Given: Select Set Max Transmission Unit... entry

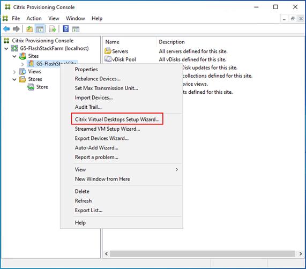Looking at the screenshot, I should click(x=122, y=88).
